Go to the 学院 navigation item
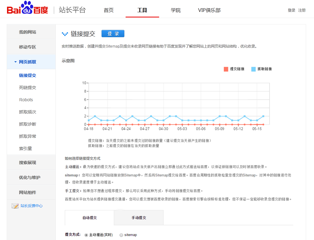Viewport: 314px width, 240px height. coord(176,10)
